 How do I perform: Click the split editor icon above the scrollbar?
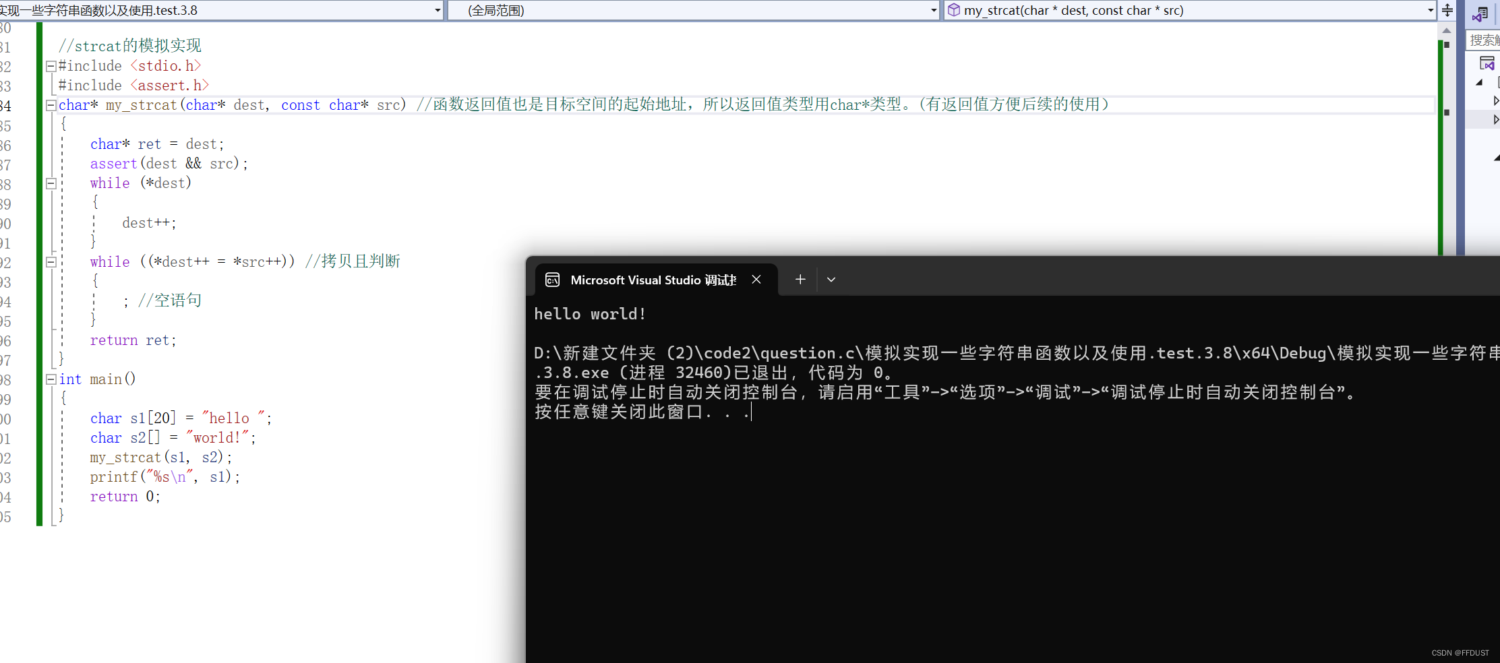pos(1447,11)
